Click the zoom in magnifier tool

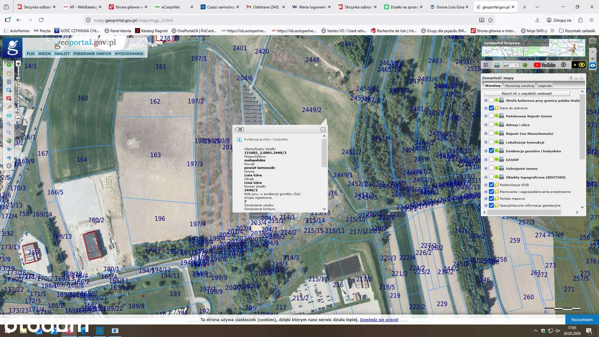(x=9, y=124)
